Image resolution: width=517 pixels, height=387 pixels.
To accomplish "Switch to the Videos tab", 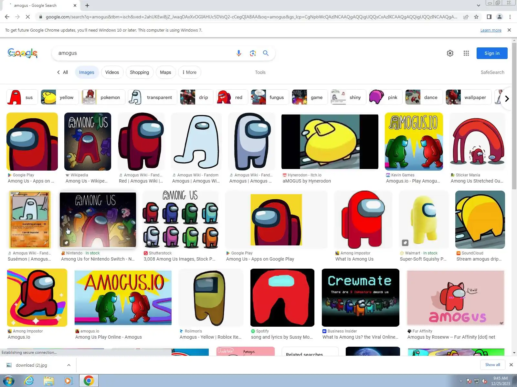I will click(x=112, y=72).
